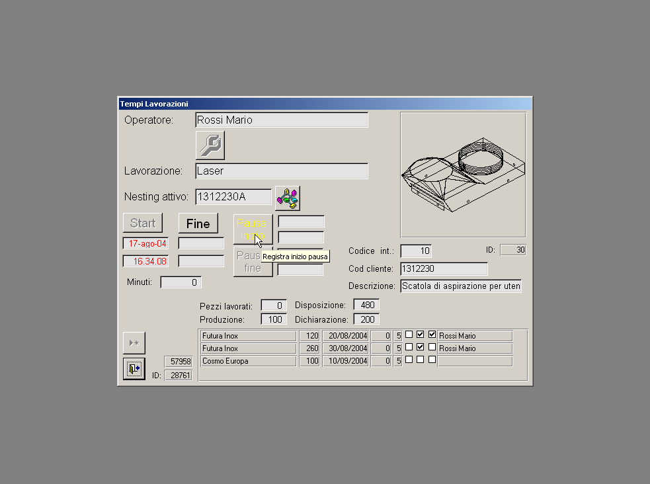Click the Nesting attivo field 1312230A
650x484 pixels.
(233, 196)
